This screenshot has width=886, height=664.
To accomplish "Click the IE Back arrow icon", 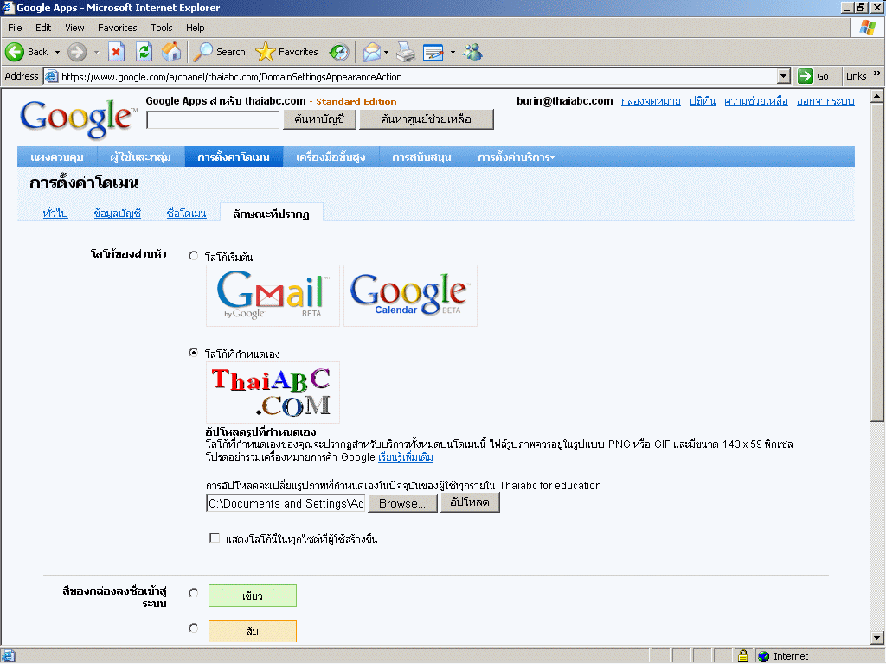I will tap(15, 52).
